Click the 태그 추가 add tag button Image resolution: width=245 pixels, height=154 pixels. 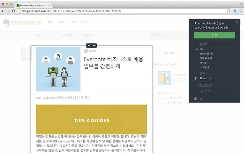pyautogui.click(x=205, y=85)
